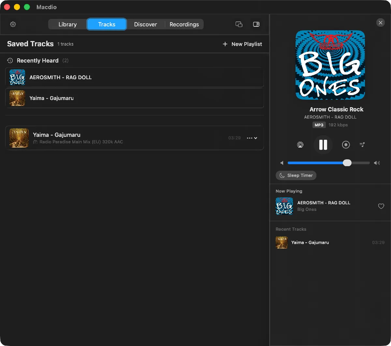Expand options menu for saved Yaima track
The height and width of the screenshot is (346, 391).
[x=252, y=138]
